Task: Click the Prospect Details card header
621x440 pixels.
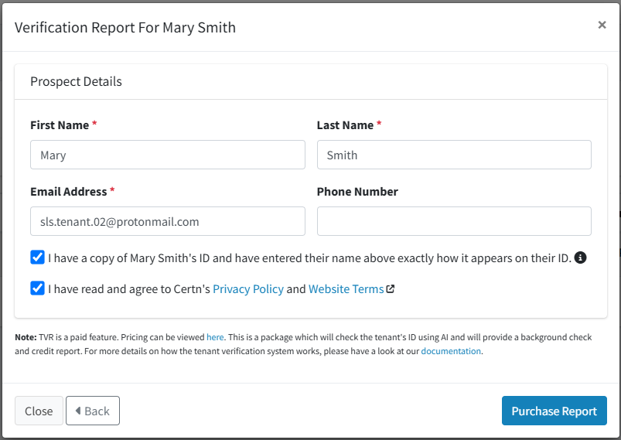Action: [x=311, y=82]
